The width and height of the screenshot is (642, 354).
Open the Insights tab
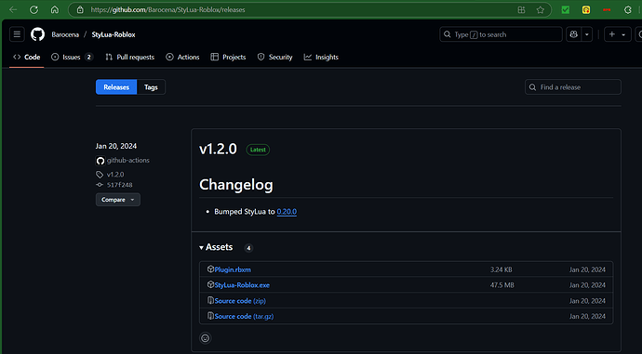pyautogui.click(x=321, y=58)
